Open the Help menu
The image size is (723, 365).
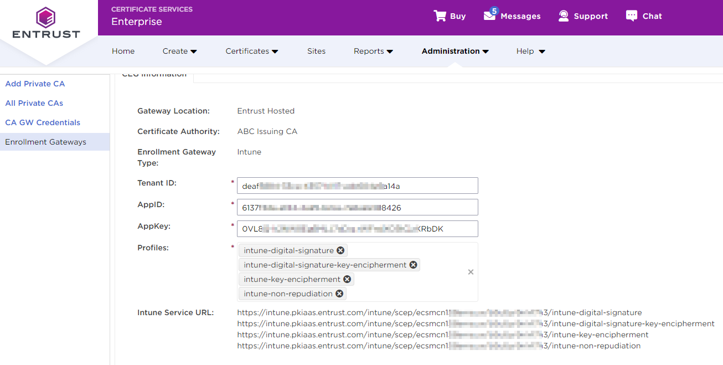(x=530, y=51)
